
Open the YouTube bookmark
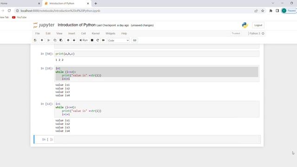click(19, 17)
